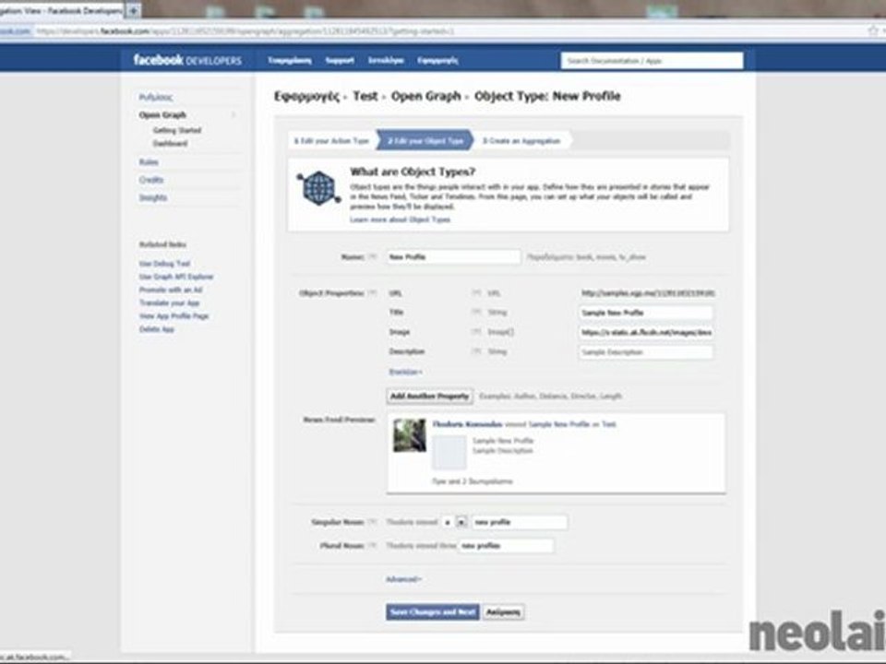The image size is (886, 664).
Task: Click Promote with an Ad link
Action: pyautogui.click(x=171, y=290)
